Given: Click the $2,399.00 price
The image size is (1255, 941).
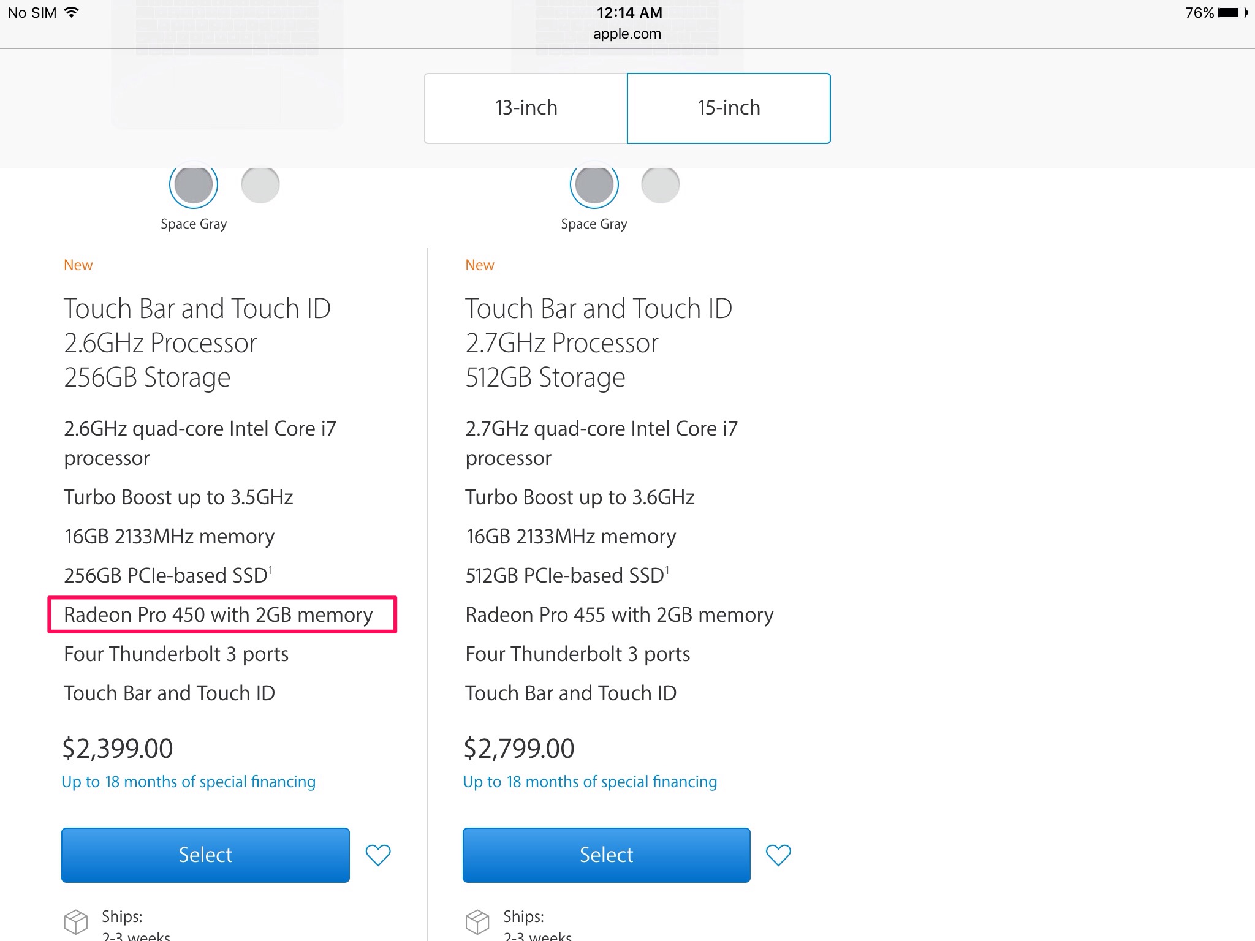Looking at the screenshot, I should click(x=118, y=748).
